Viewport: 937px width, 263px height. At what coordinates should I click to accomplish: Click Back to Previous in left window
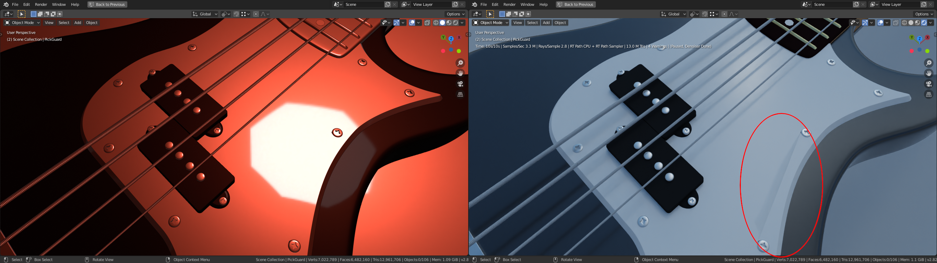107,4
